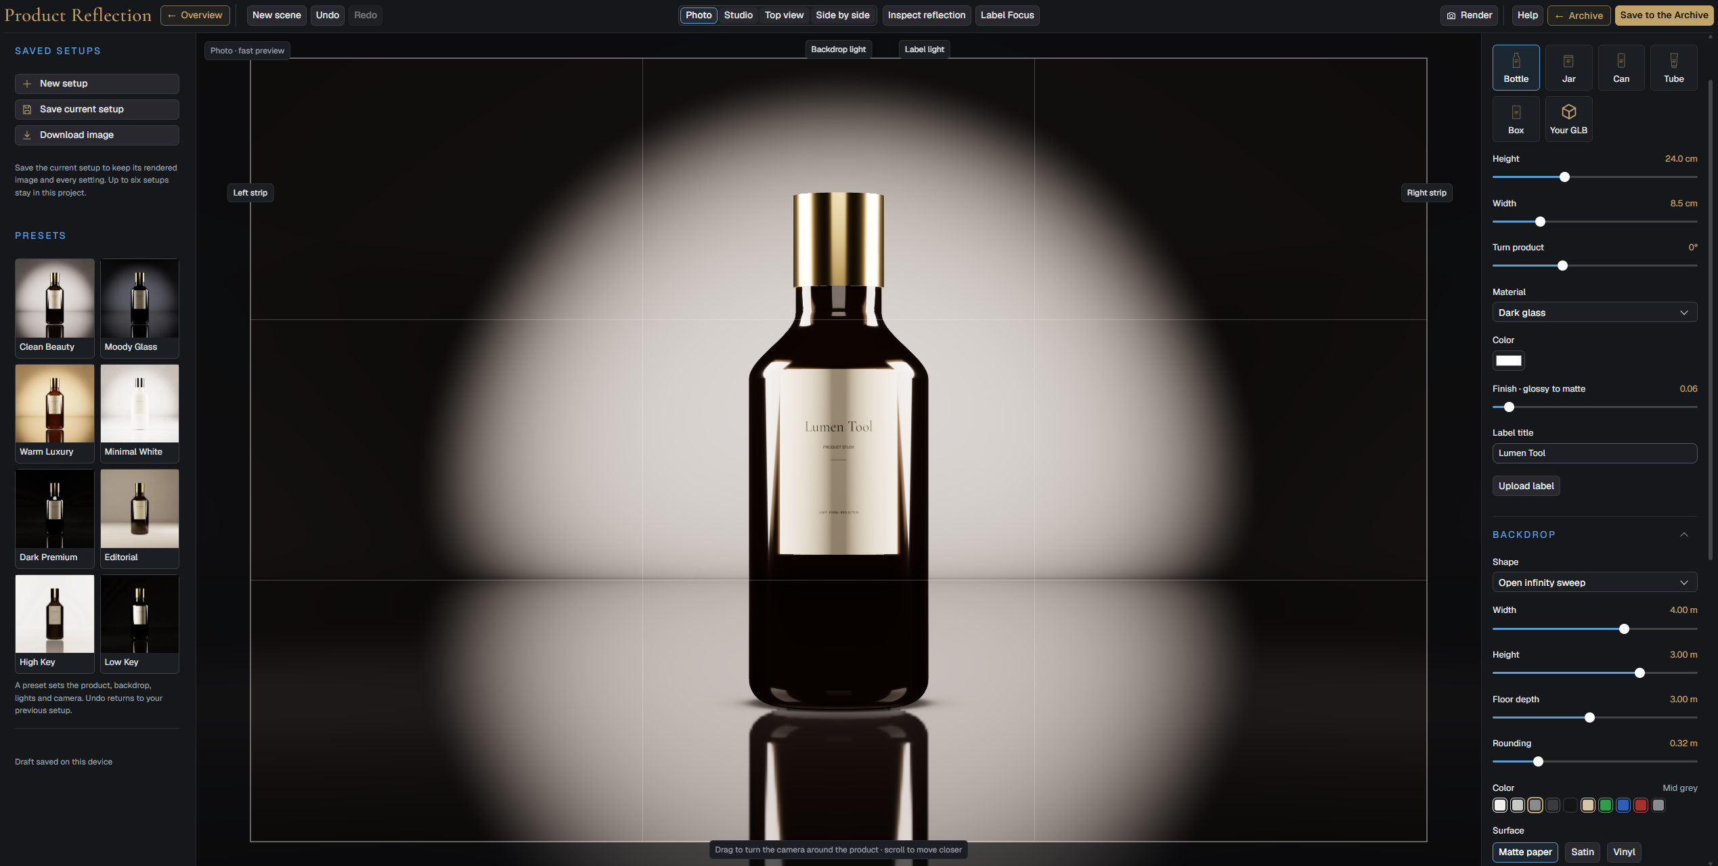The height and width of the screenshot is (866, 1718).
Task: Toggle Label Focus mode
Action: [1007, 16]
